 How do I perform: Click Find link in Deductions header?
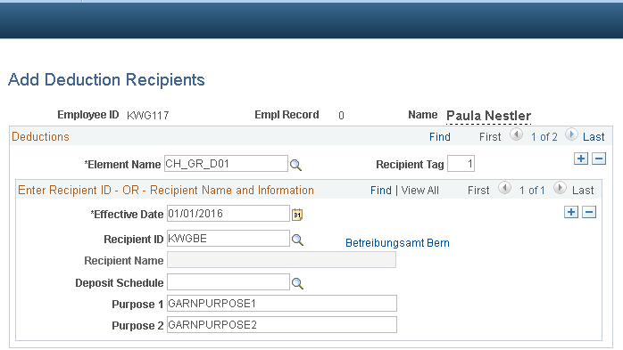[x=440, y=137]
